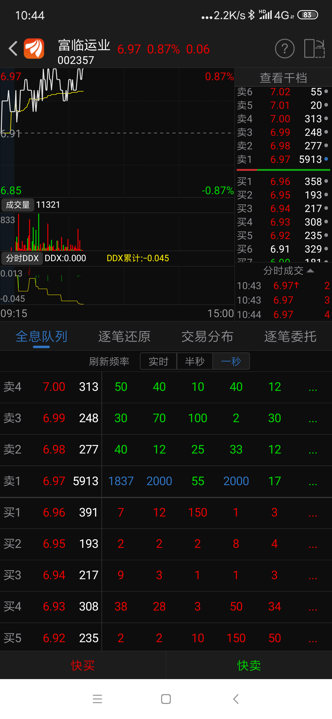The width and height of the screenshot is (332, 719).
Task: Tap the 10:44 trade record at 6.97
Action: click(283, 314)
